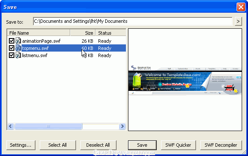The image size is (248, 156).
Task: Click the listmenu.swf Flash file icon
Action: 18,55
